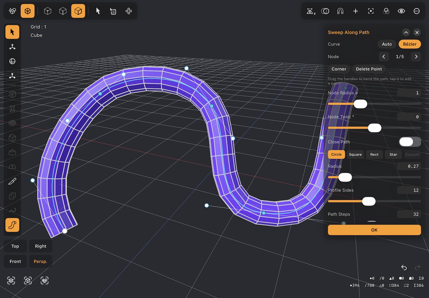Open the more options ellipsis menu
The image size is (429, 298).
pyautogui.click(x=417, y=11)
